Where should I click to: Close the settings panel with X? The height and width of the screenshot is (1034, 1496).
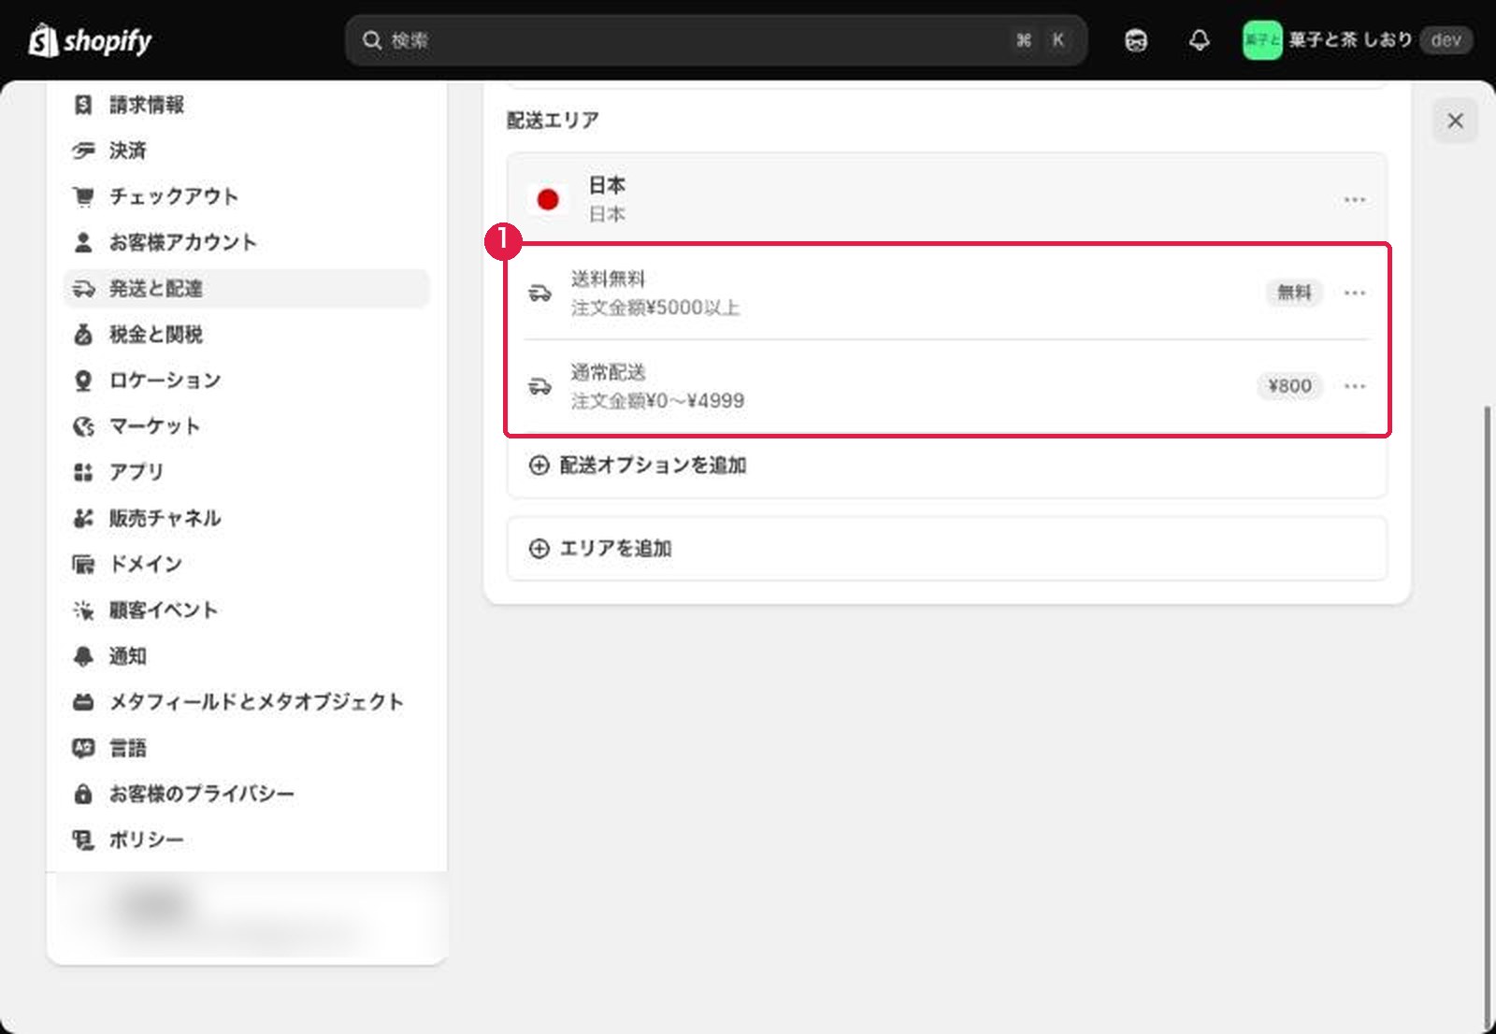pyautogui.click(x=1455, y=121)
